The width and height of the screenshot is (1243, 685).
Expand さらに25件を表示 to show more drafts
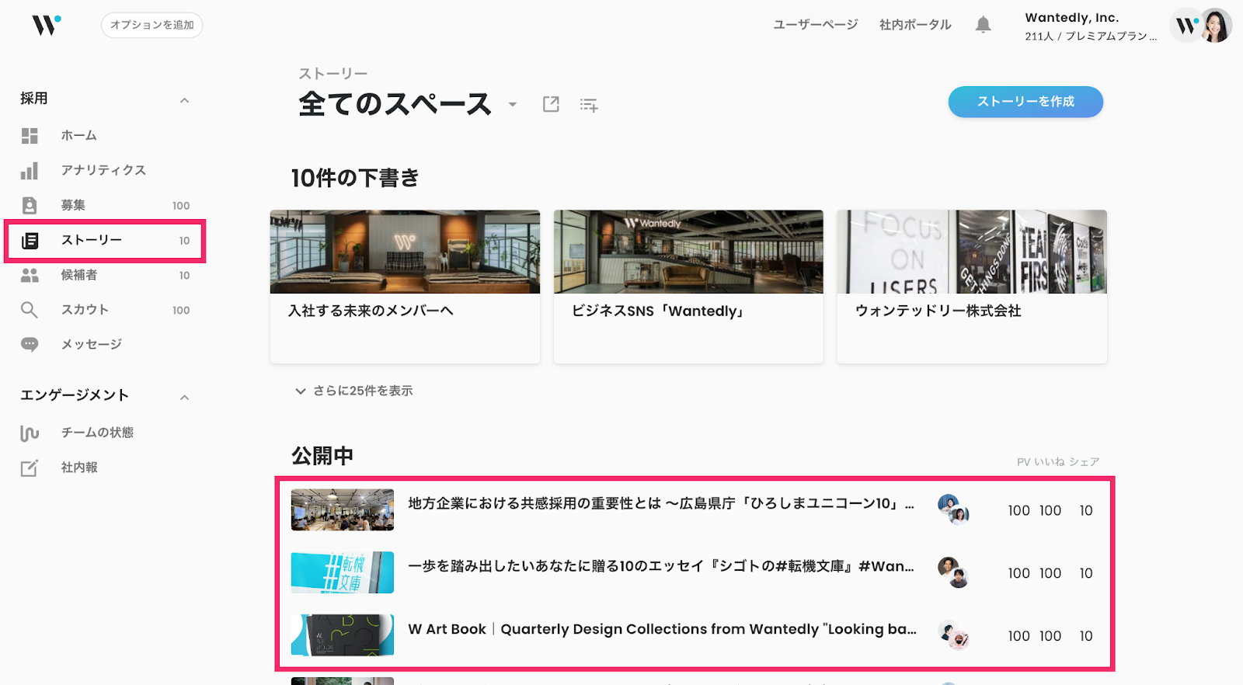pyautogui.click(x=354, y=391)
